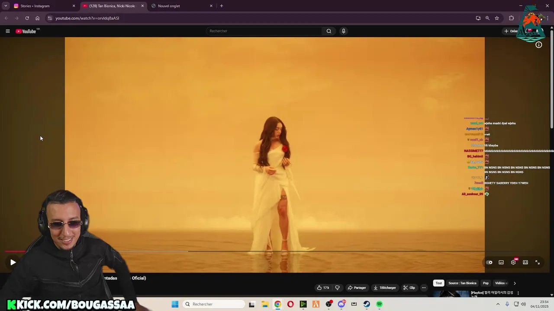Open Discord from the taskbar
Image resolution: width=554 pixels, height=311 pixels.
341,304
